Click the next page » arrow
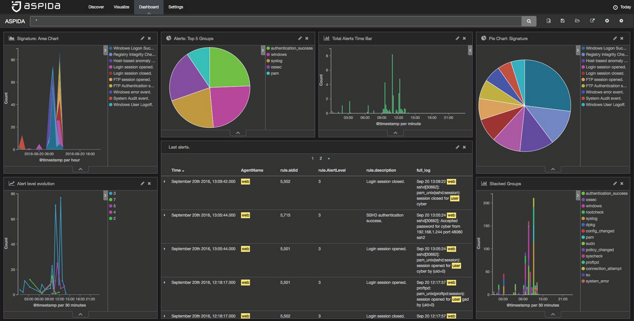This screenshot has height=321, width=634. [x=329, y=158]
